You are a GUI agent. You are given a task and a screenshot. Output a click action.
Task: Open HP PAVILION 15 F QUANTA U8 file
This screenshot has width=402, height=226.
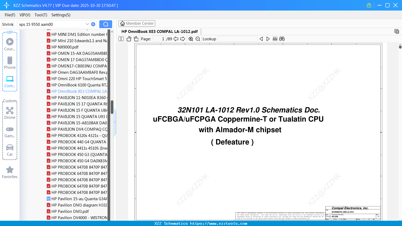(x=77, y=110)
